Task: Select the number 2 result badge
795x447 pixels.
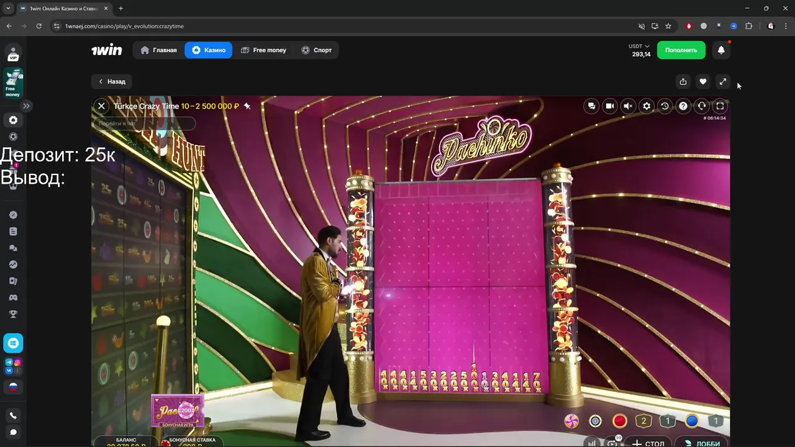Action: (643, 422)
